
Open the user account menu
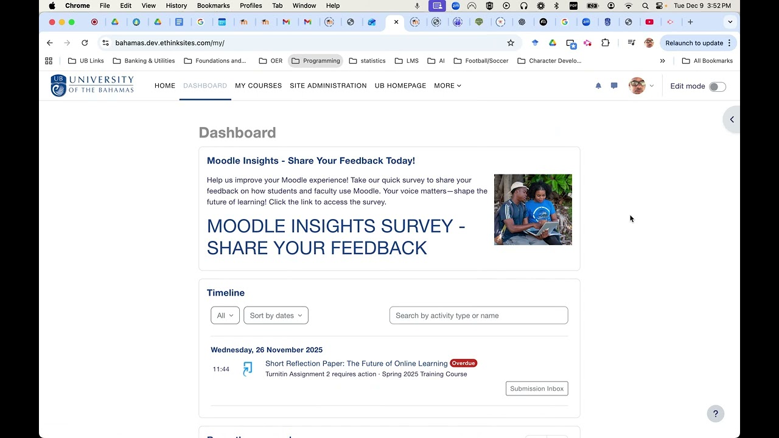tap(641, 86)
